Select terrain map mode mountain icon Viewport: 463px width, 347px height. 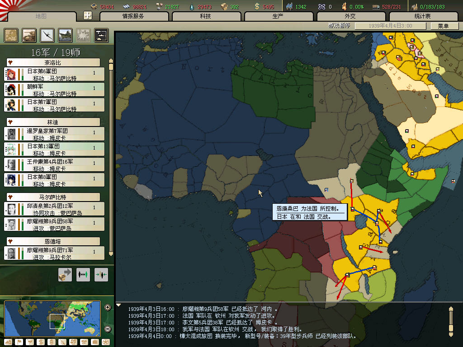click(8, 342)
